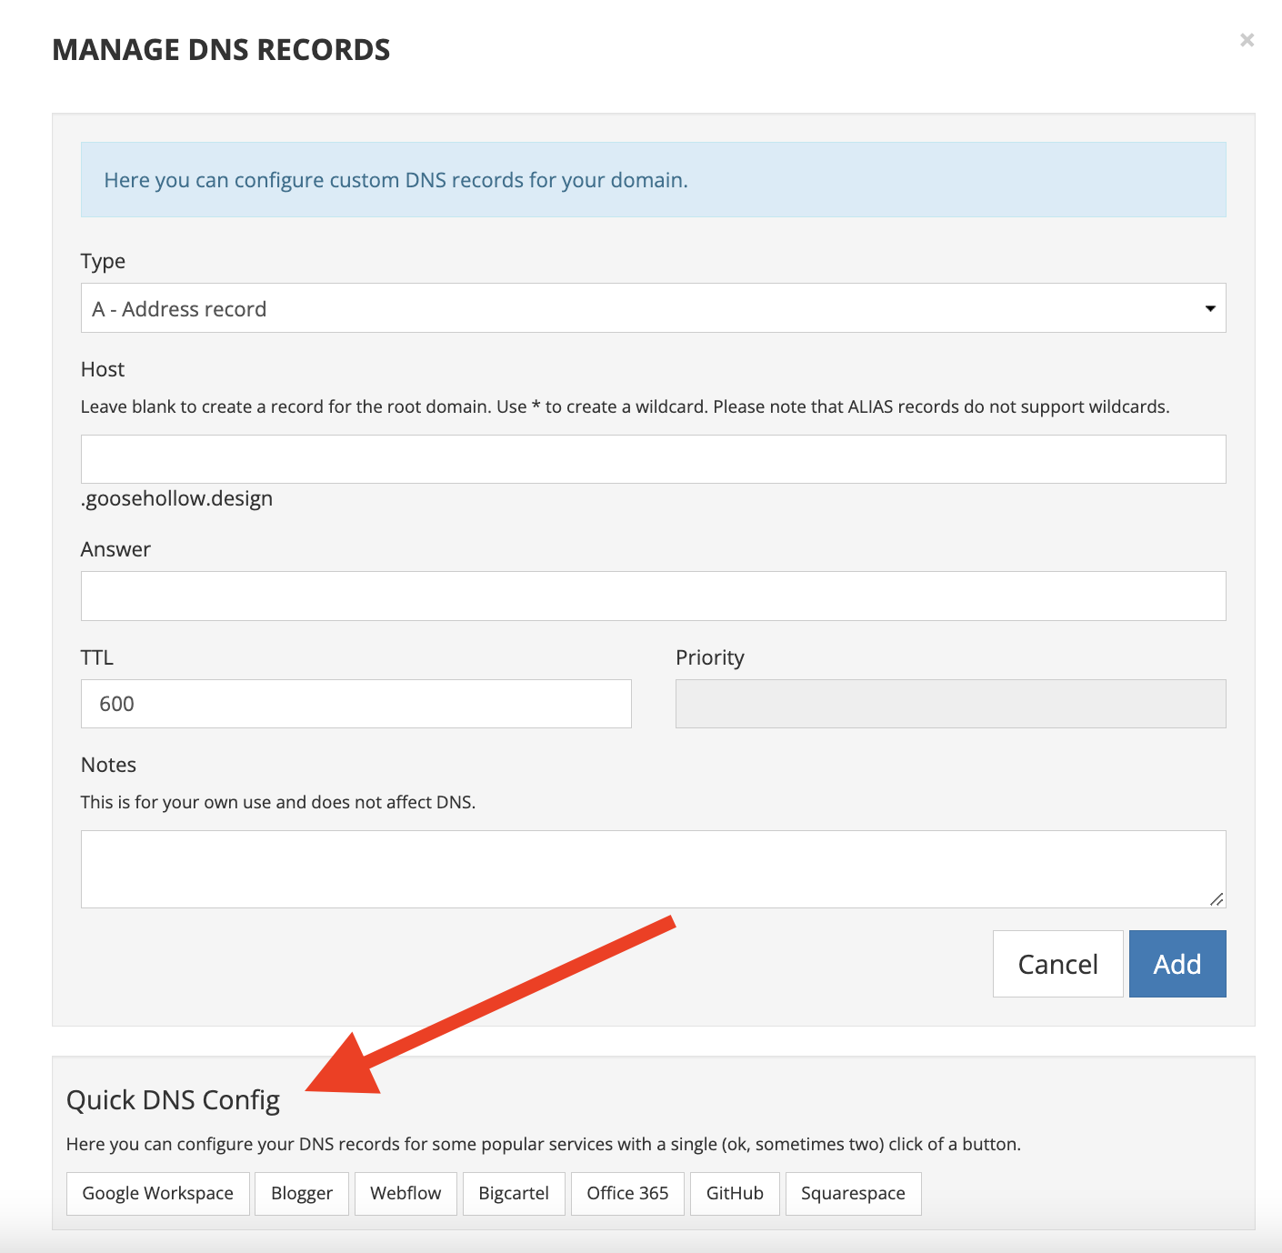Cancel the DNS record creation
This screenshot has width=1282, height=1253.
click(x=1057, y=963)
